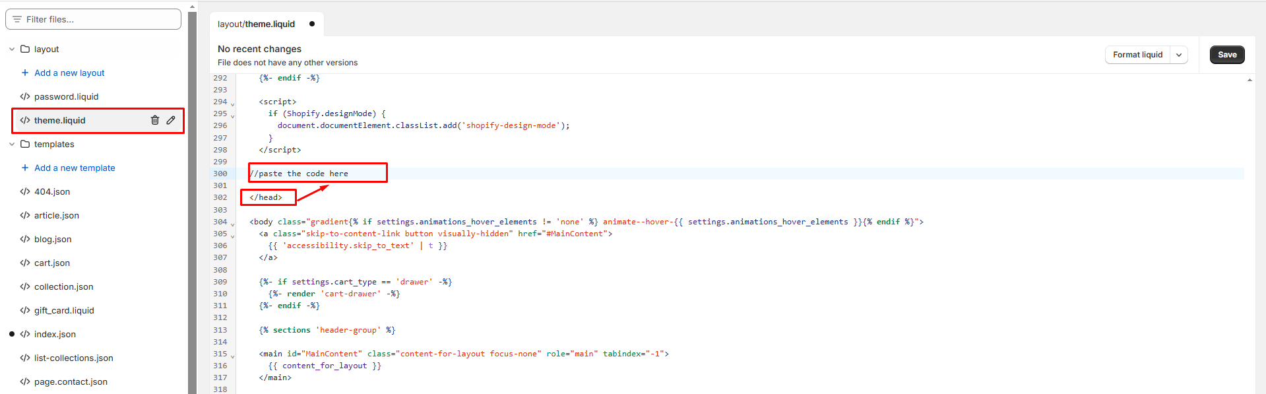Click the sections 'header-group' line

[327, 330]
